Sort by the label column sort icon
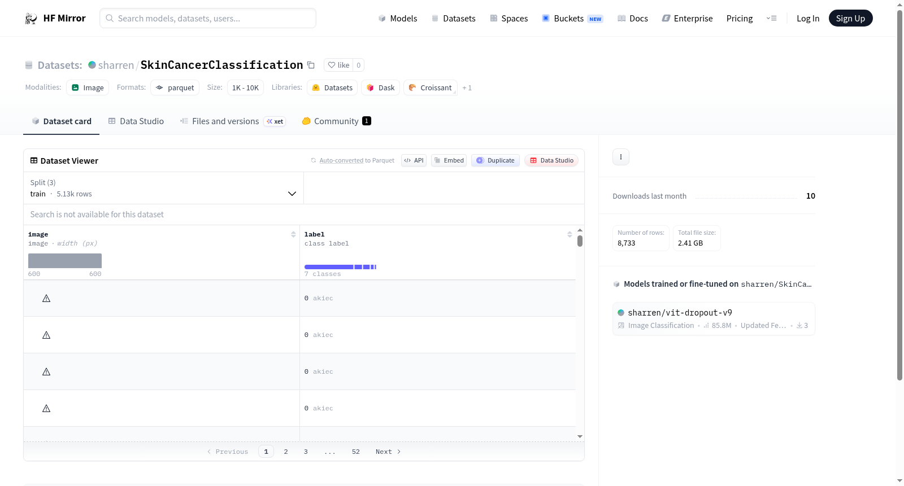Screen dimensions: 904x486 (x=570, y=234)
